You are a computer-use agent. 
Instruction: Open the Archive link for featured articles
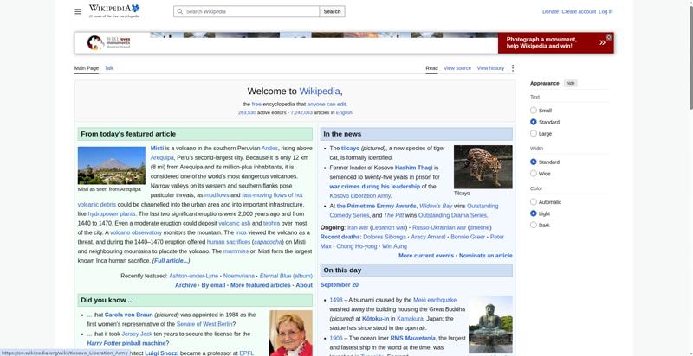(x=185, y=285)
